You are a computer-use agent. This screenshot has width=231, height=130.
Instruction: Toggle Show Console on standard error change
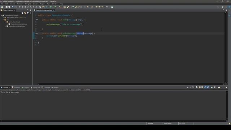[x=208, y=87]
